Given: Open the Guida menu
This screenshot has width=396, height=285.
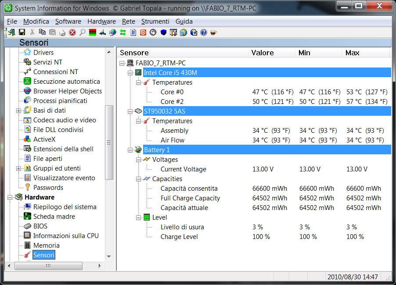Looking at the screenshot, I should coord(184,21).
